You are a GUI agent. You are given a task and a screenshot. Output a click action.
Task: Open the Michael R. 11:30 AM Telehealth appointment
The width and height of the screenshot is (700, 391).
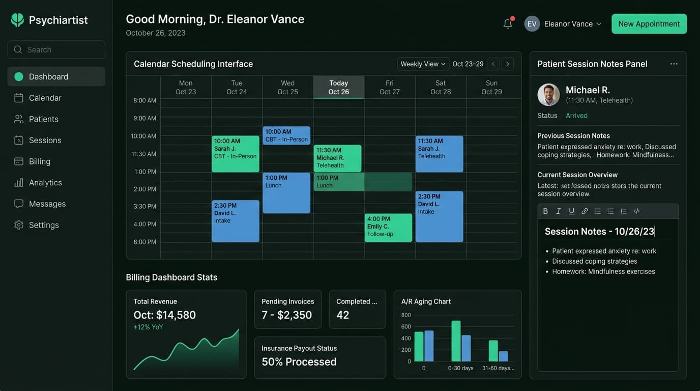pyautogui.click(x=338, y=158)
